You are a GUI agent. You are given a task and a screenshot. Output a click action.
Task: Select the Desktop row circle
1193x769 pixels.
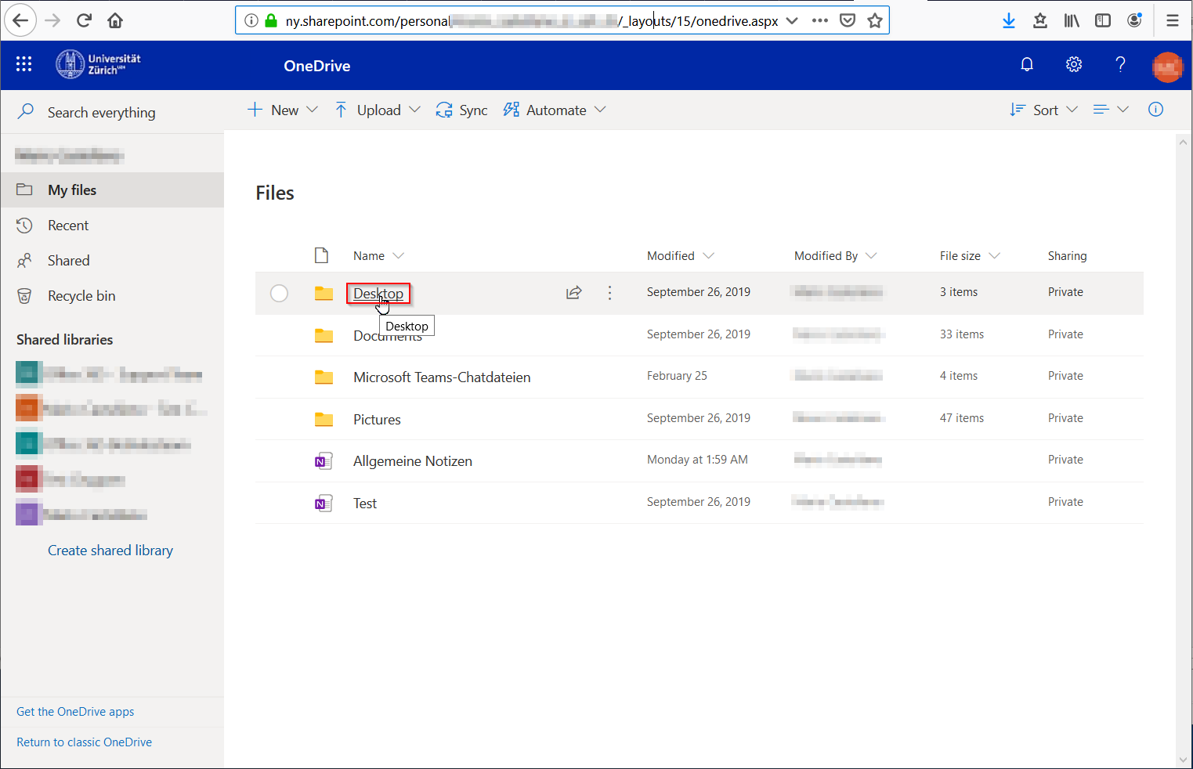click(279, 293)
